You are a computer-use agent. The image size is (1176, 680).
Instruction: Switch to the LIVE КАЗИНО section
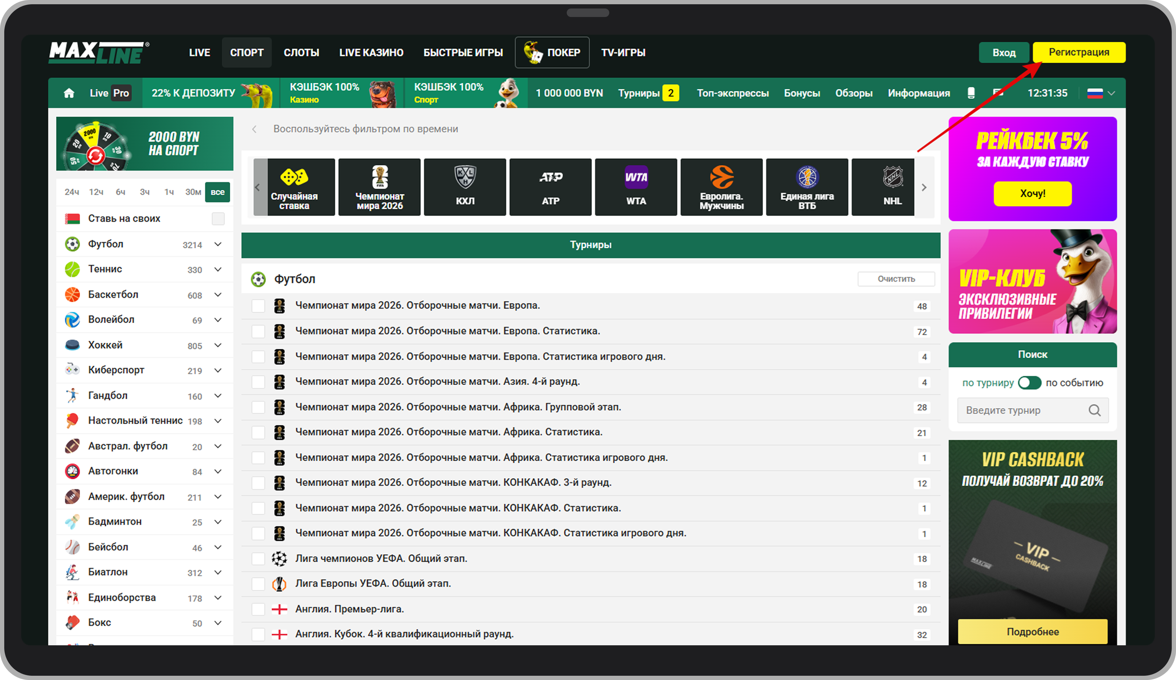(371, 53)
